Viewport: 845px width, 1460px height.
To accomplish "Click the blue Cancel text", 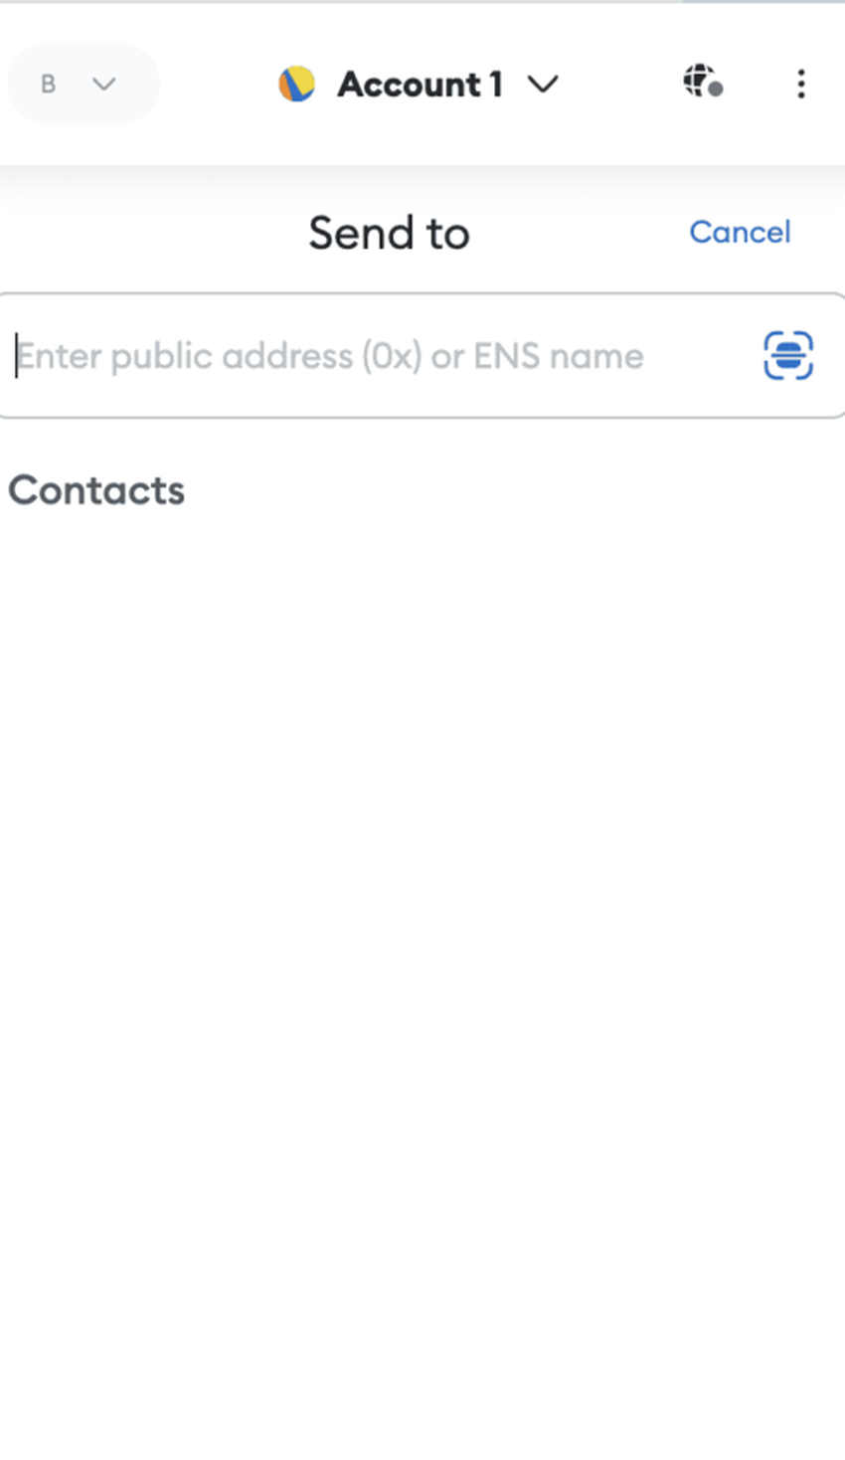I will (740, 232).
